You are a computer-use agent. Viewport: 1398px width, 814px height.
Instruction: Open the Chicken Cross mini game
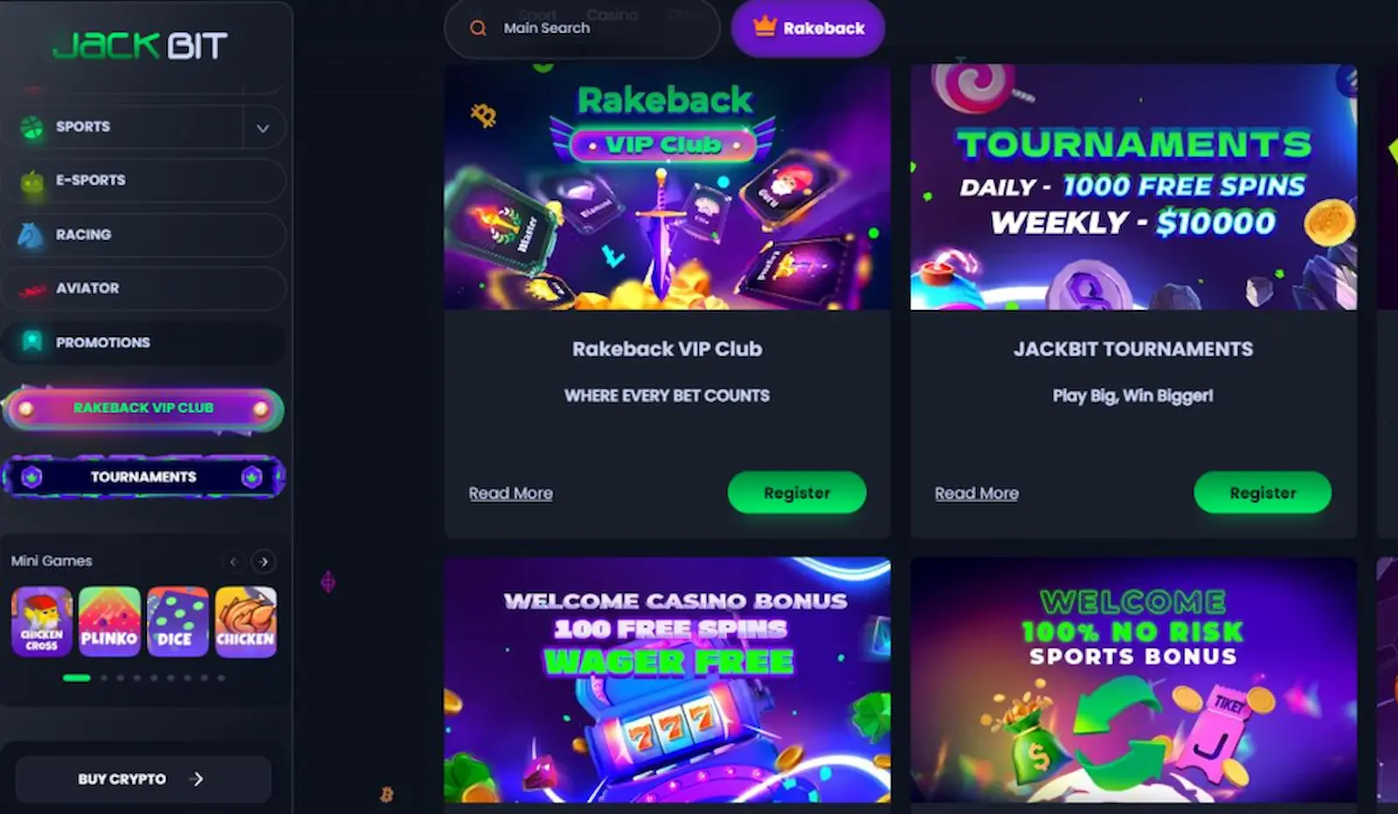click(x=41, y=622)
